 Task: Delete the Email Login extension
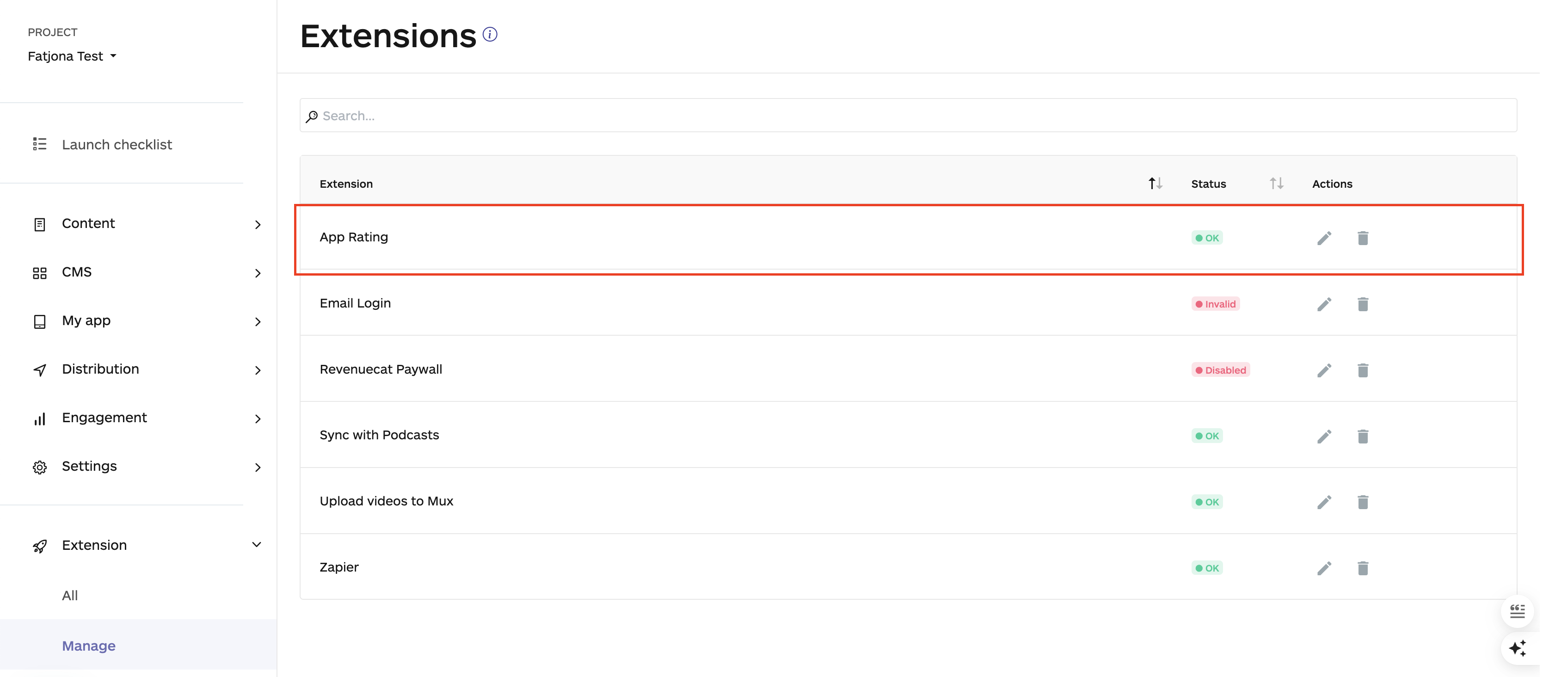pyautogui.click(x=1363, y=304)
